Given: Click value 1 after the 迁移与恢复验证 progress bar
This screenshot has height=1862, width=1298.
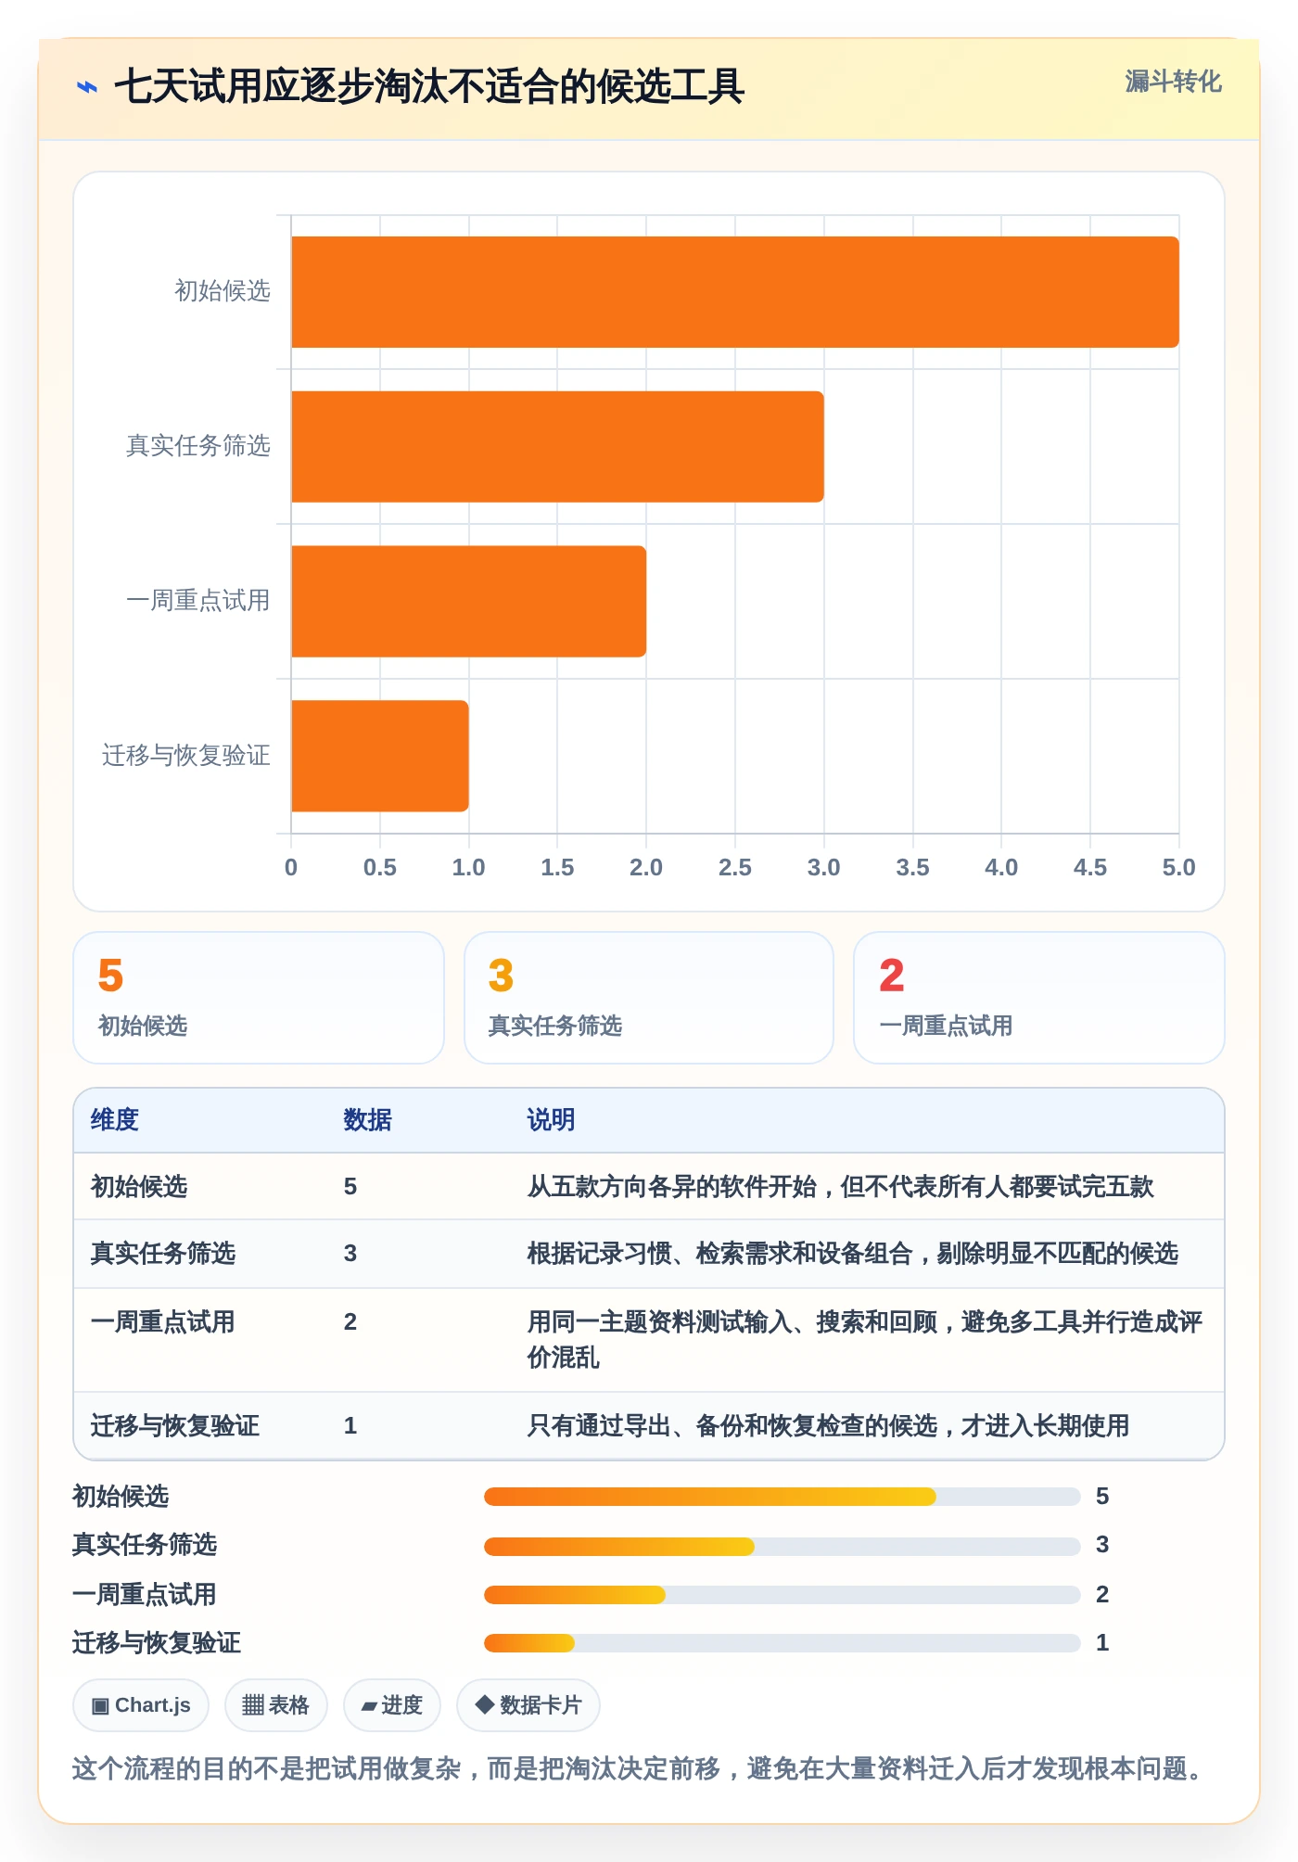Looking at the screenshot, I should click(1102, 1643).
